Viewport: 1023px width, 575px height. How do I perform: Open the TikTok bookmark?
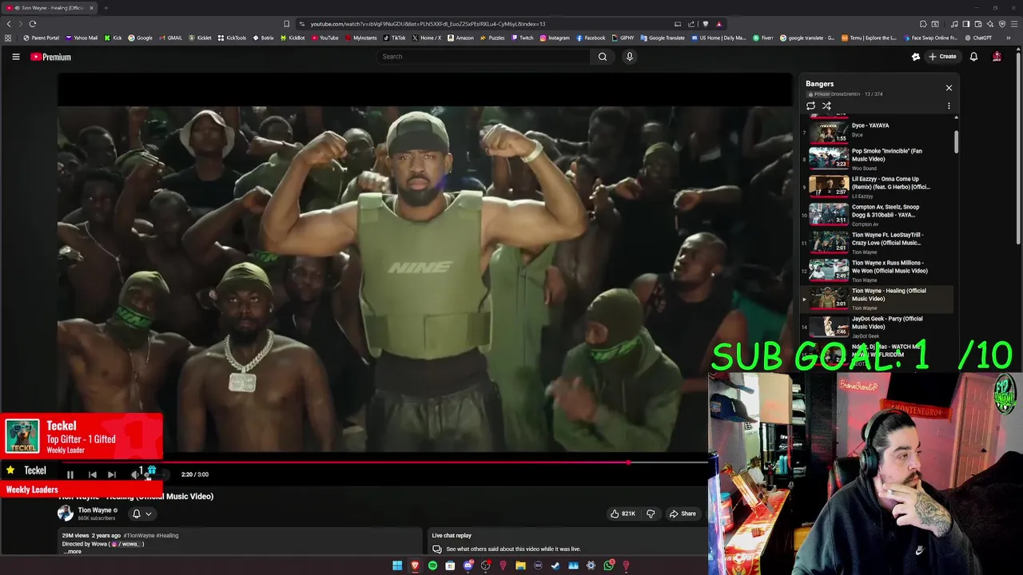pos(395,38)
